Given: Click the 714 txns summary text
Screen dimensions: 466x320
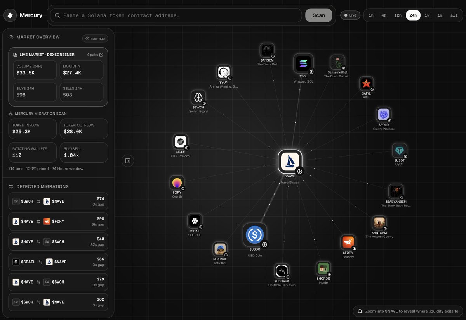Looking at the screenshot, I should tap(46, 169).
